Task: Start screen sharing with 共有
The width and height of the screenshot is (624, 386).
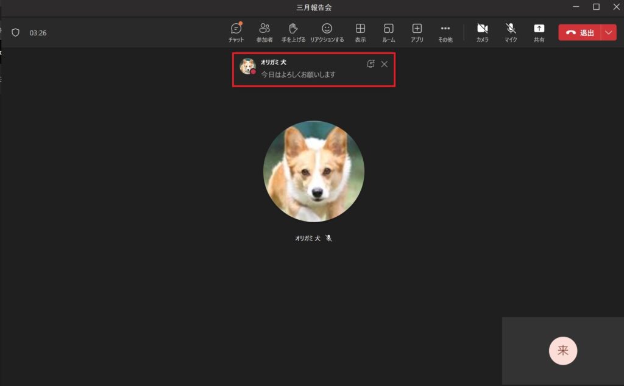Action: coord(539,32)
